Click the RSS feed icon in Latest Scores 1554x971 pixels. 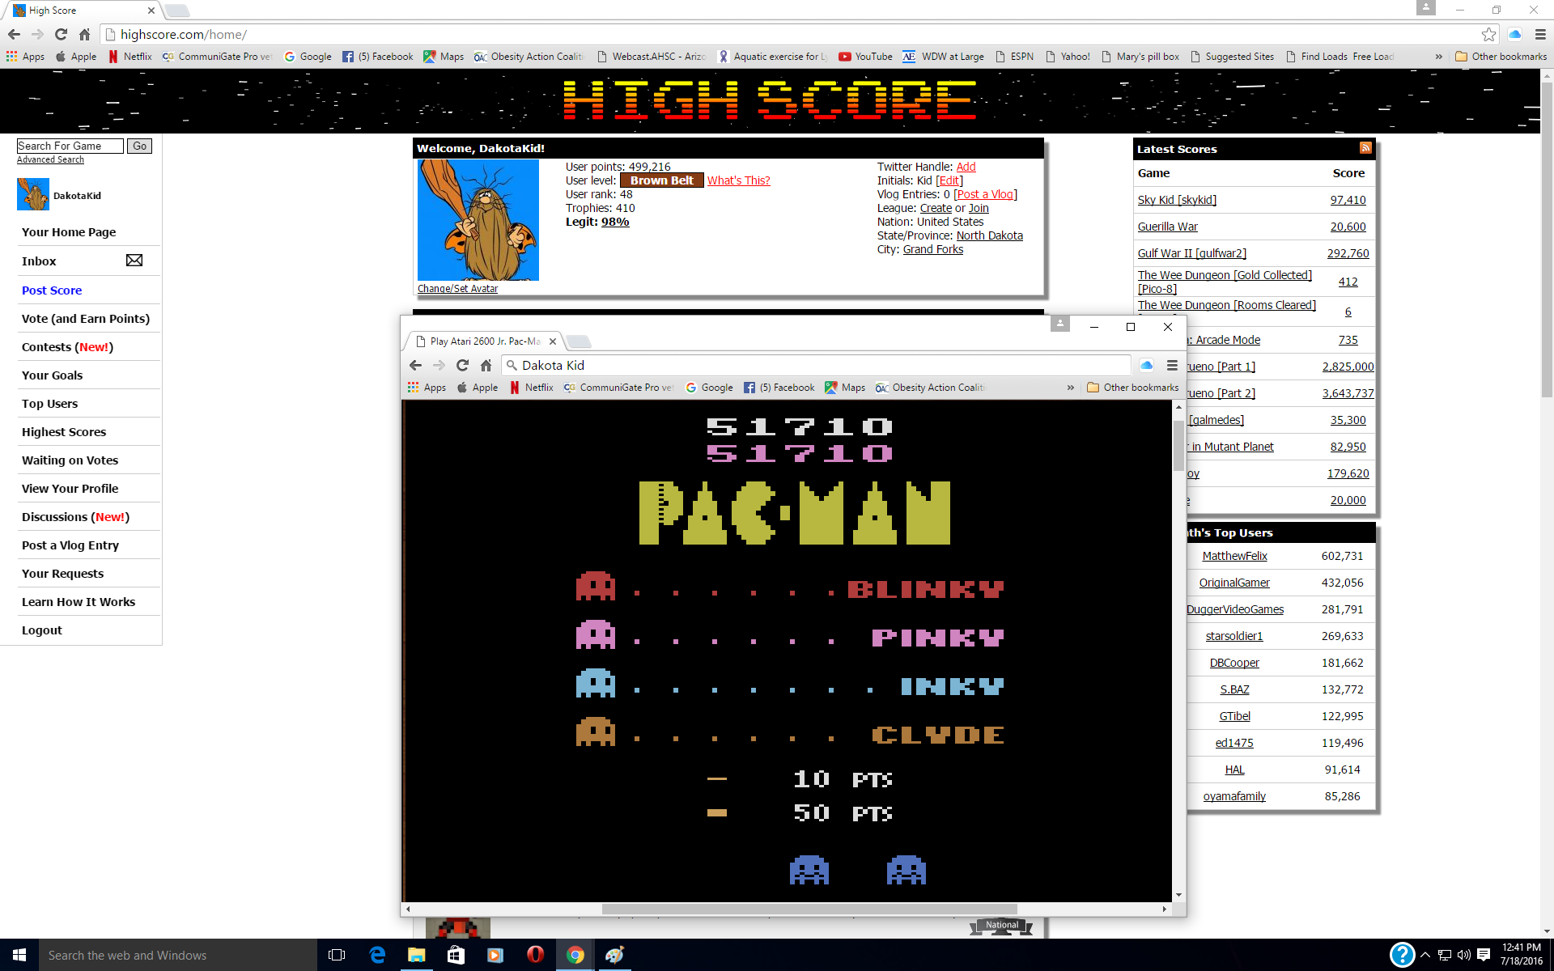[1365, 148]
